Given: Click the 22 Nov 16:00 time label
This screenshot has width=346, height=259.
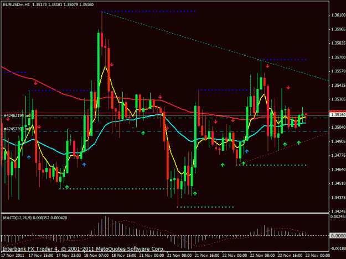Looking at the screenshot, I should pyautogui.click(x=290, y=256).
